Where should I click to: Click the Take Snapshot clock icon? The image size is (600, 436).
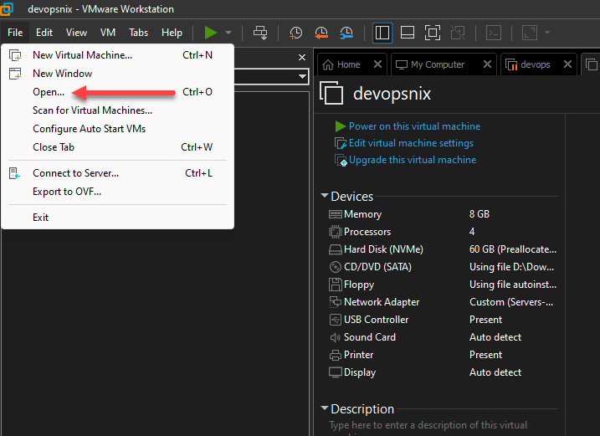(x=296, y=33)
